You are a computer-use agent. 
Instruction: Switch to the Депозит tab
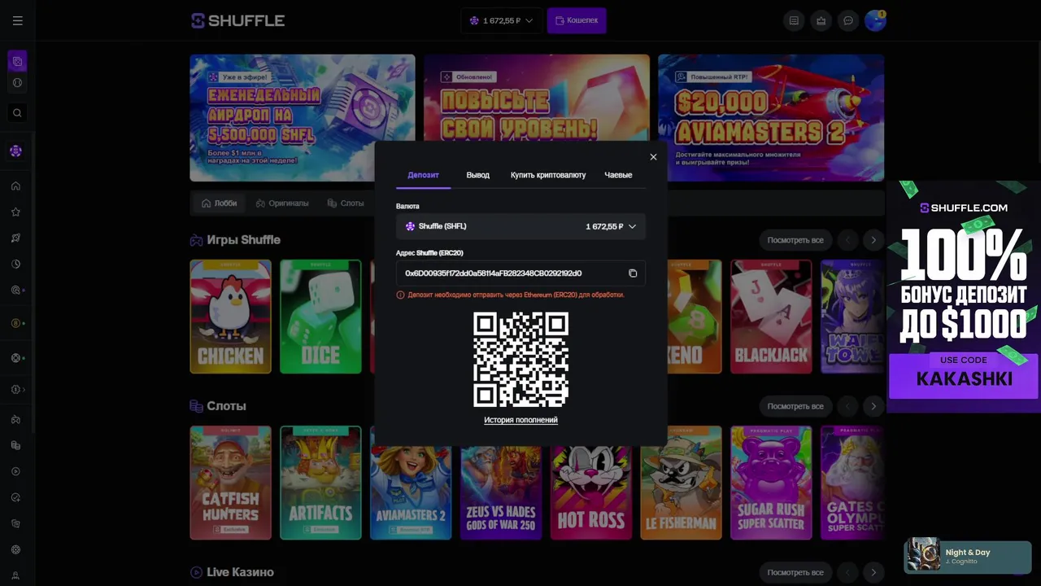click(x=423, y=175)
